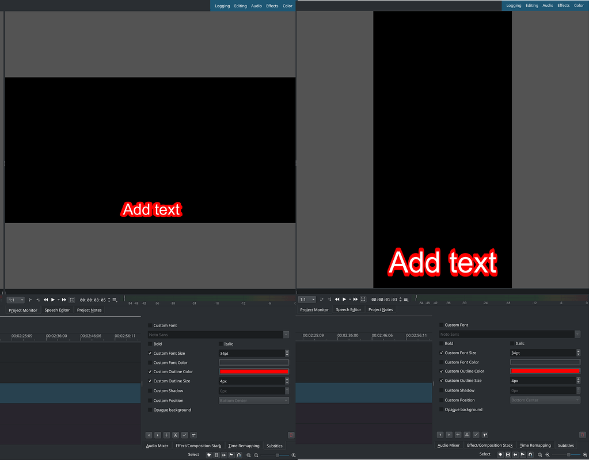Confirm the subtitle edit with the checkmark icon
This screenshot has width=589, height=460.
click(184, 435)
